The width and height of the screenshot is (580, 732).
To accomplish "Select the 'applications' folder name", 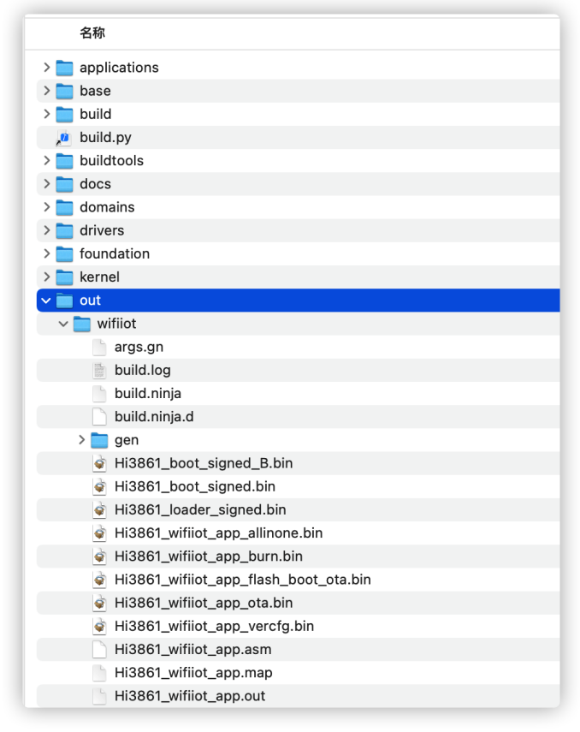I will 119,68.
